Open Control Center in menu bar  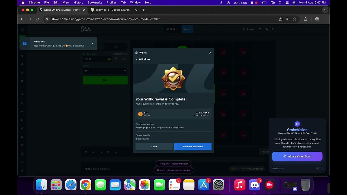point(287,2)
